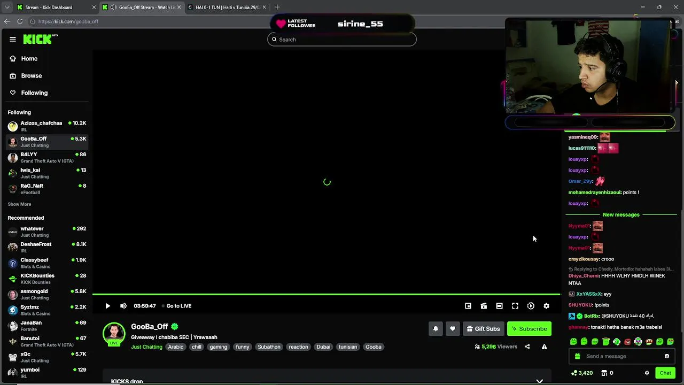Click GooBa_Off streamer avatar

114,333
